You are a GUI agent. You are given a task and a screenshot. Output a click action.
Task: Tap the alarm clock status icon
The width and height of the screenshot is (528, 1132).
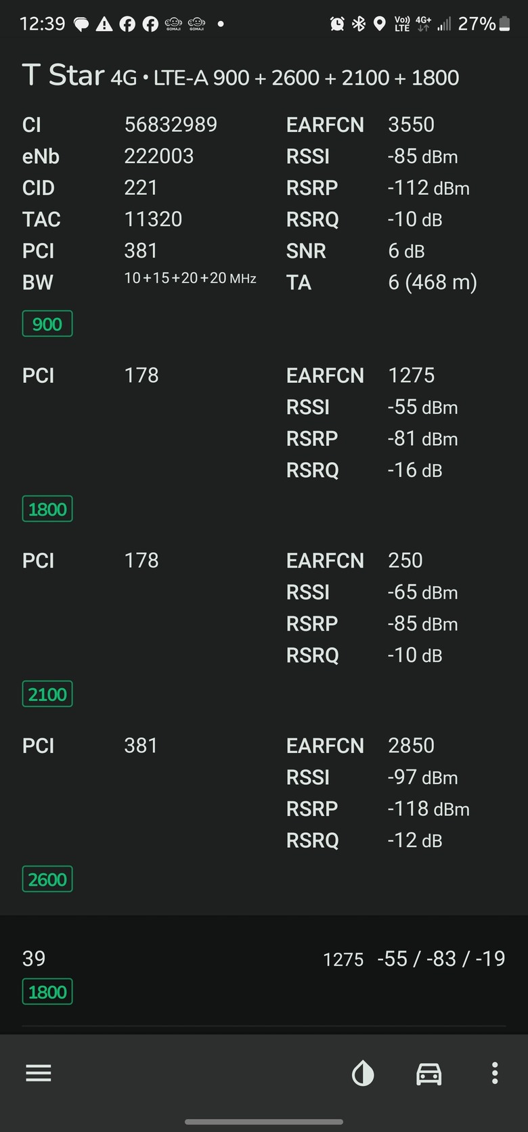336,24
